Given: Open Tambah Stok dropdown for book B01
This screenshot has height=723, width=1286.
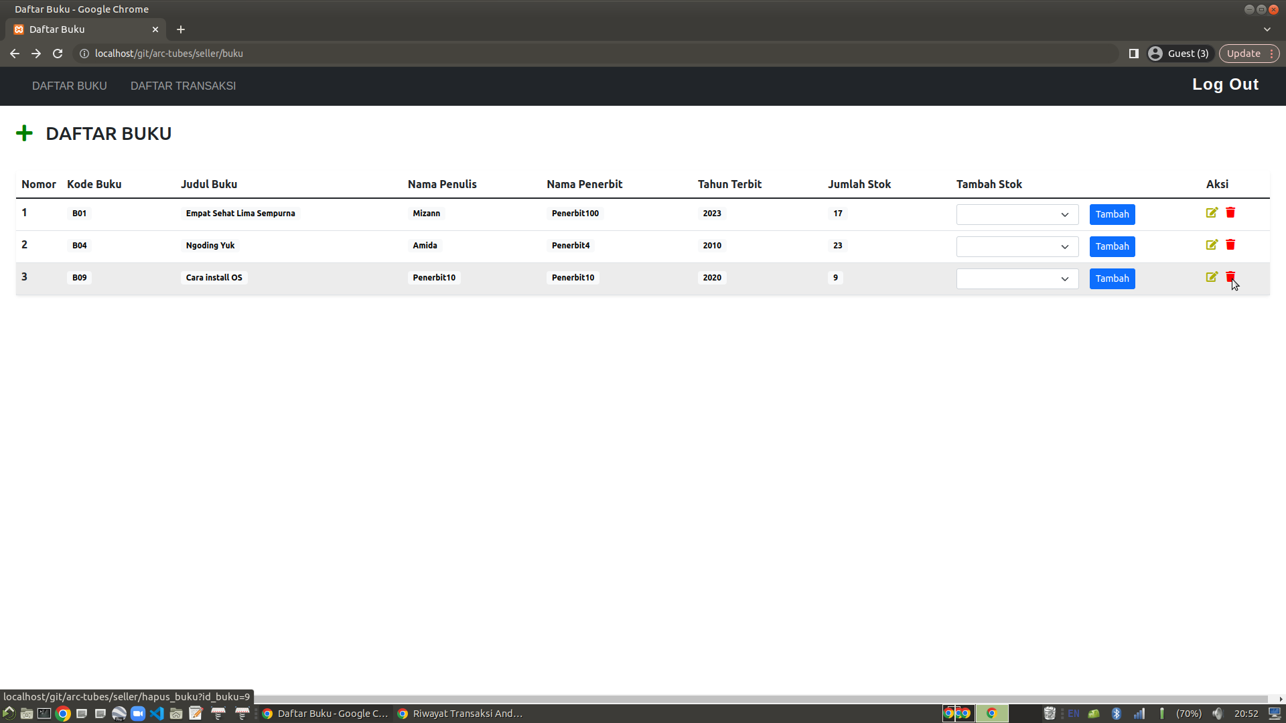Looking at the screenshot, I should click(x=1017, y=215).
